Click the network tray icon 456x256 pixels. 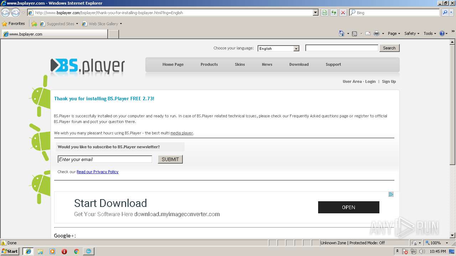pyautogui.click(x=414, y=251)
